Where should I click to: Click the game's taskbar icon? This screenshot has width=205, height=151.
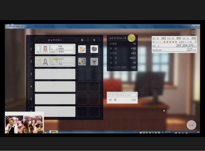tap(54, 132)
